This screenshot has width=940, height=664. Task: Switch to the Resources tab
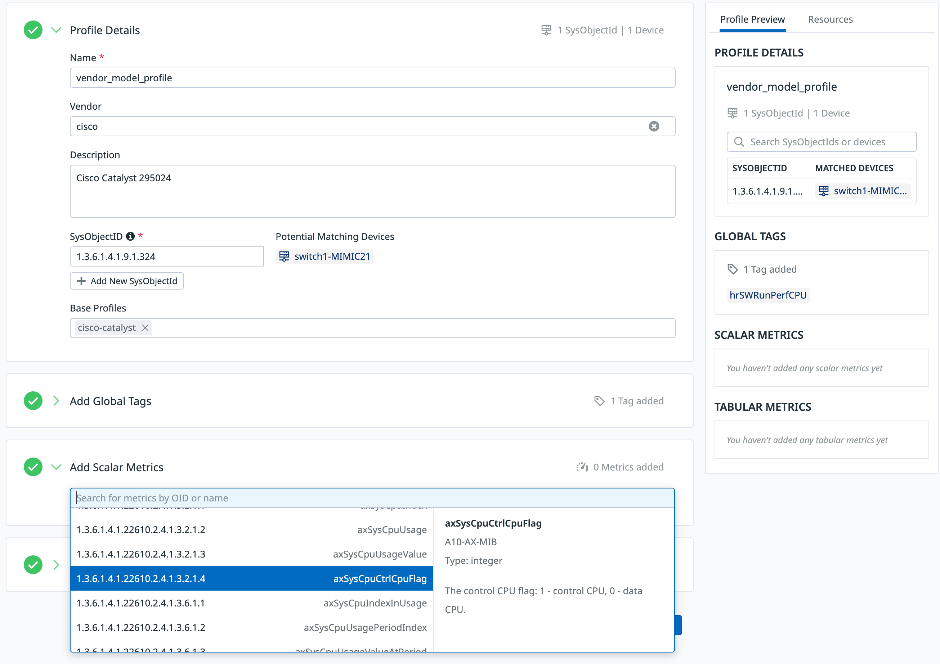[x=830, y=19]
